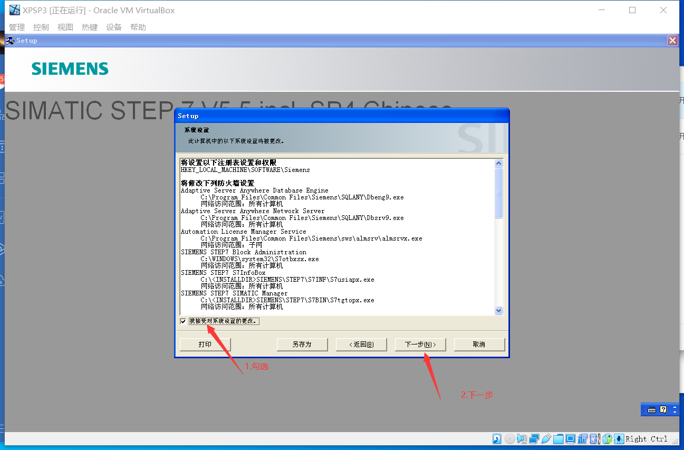684x450 pixels.
Task: Click the Adaptive Server Anywhere Database Engine line
Action: [x=255, y=190]
